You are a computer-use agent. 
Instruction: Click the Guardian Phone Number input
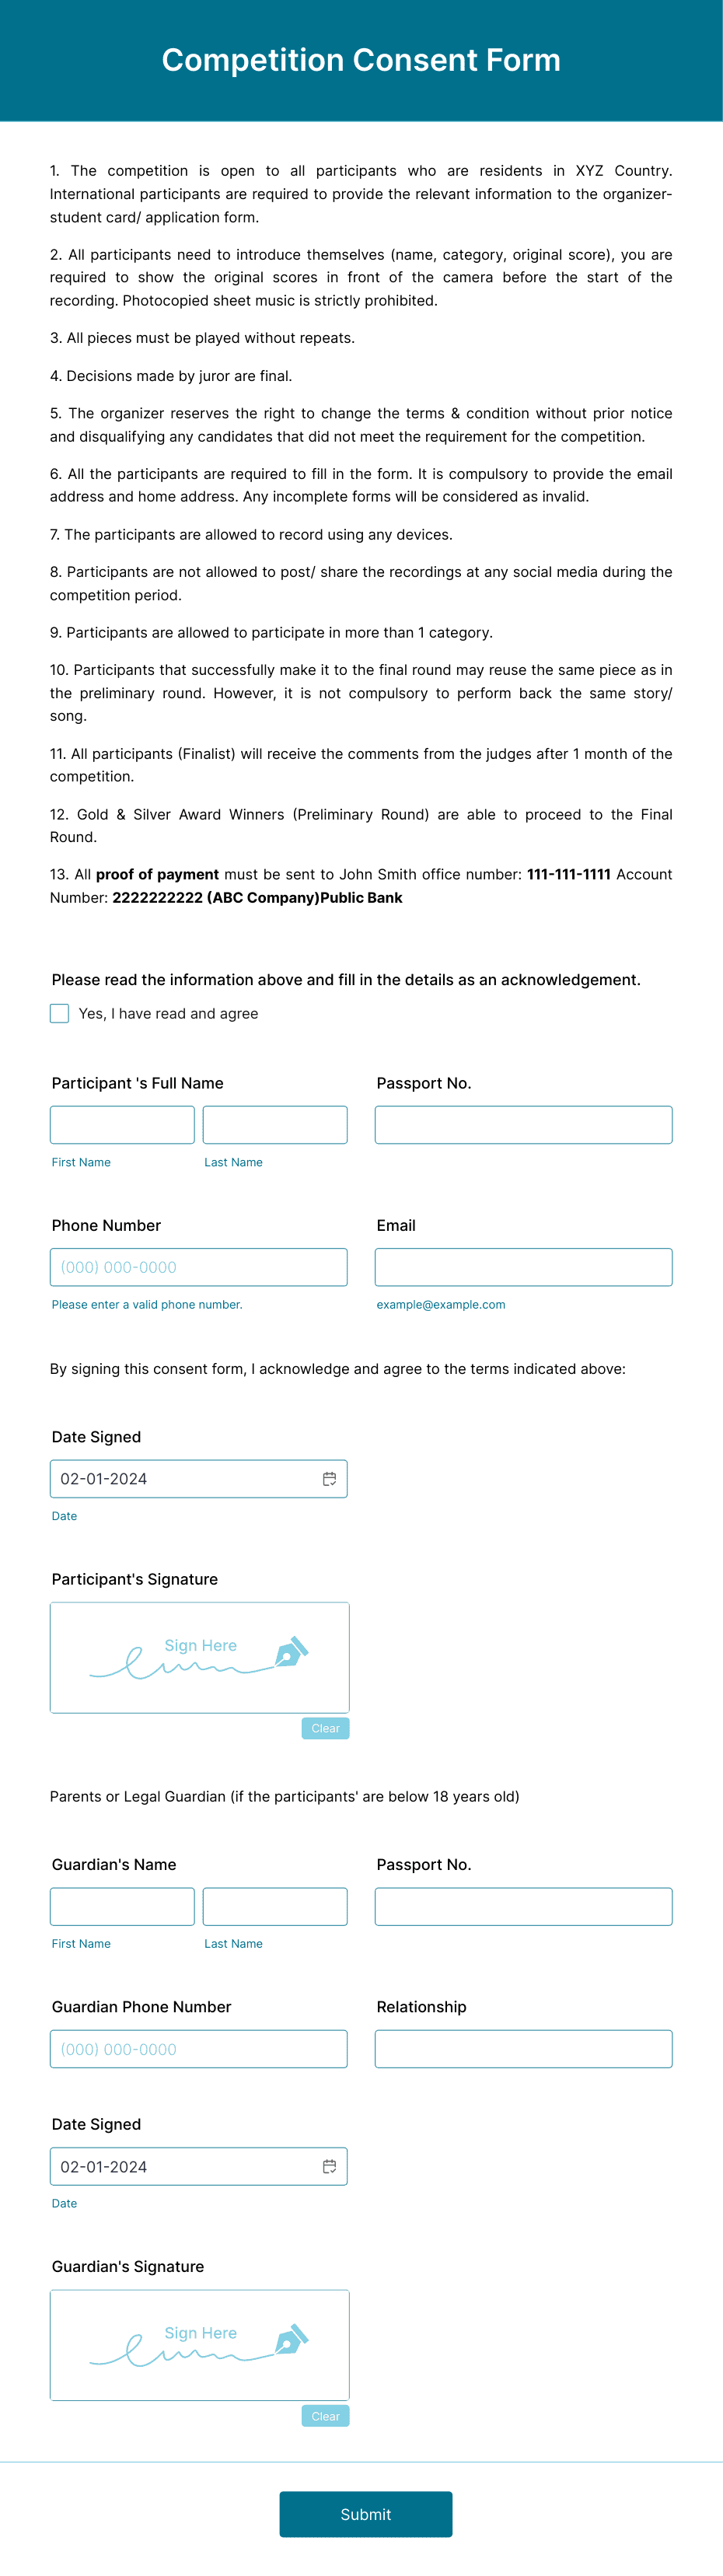click(199, 2048)
